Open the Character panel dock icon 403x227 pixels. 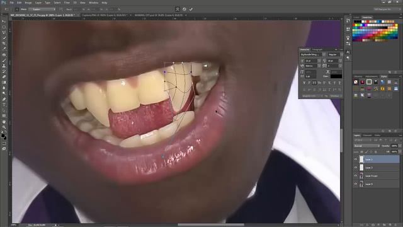348,52
